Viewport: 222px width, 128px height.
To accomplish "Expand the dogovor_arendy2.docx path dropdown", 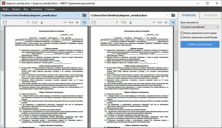I will click(167, 15).
